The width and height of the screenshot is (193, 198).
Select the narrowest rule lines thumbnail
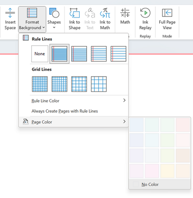click(59, 54)
